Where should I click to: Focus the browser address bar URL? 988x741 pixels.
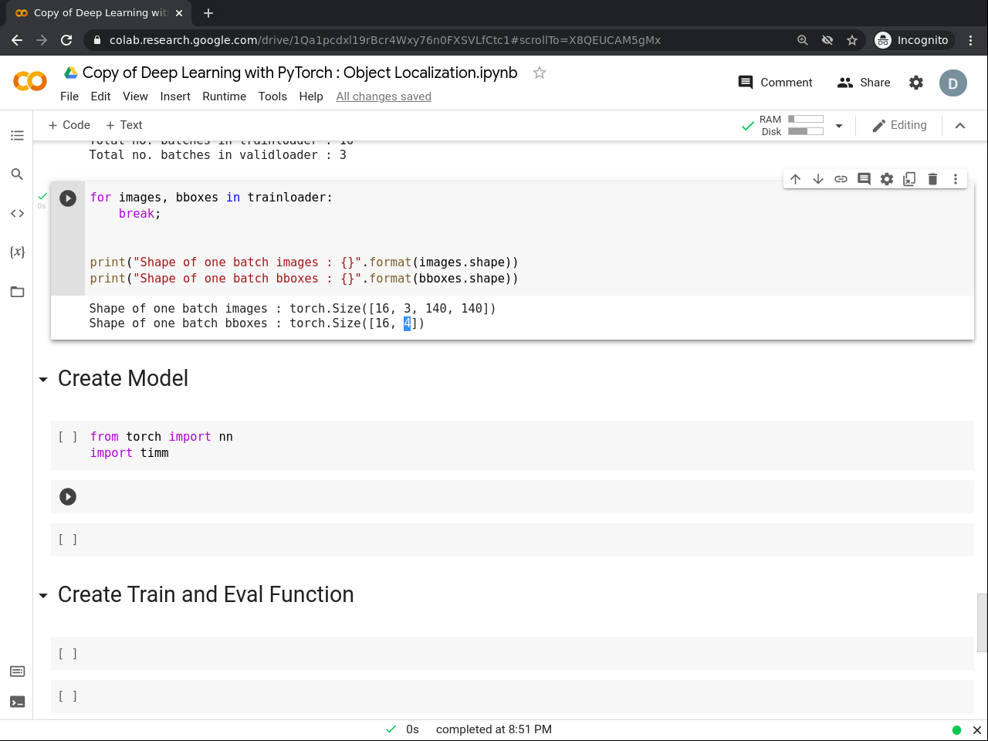[x=385, y=40]
